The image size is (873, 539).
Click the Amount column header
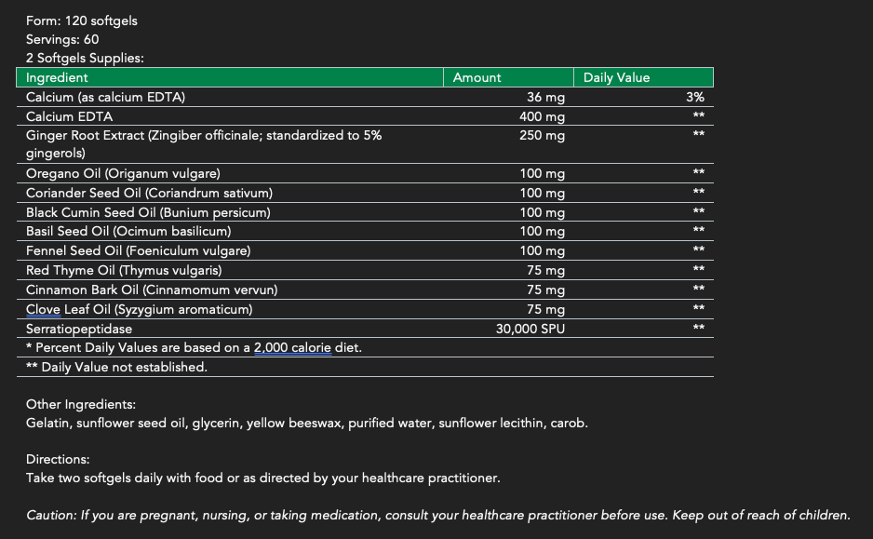[477, 78]
